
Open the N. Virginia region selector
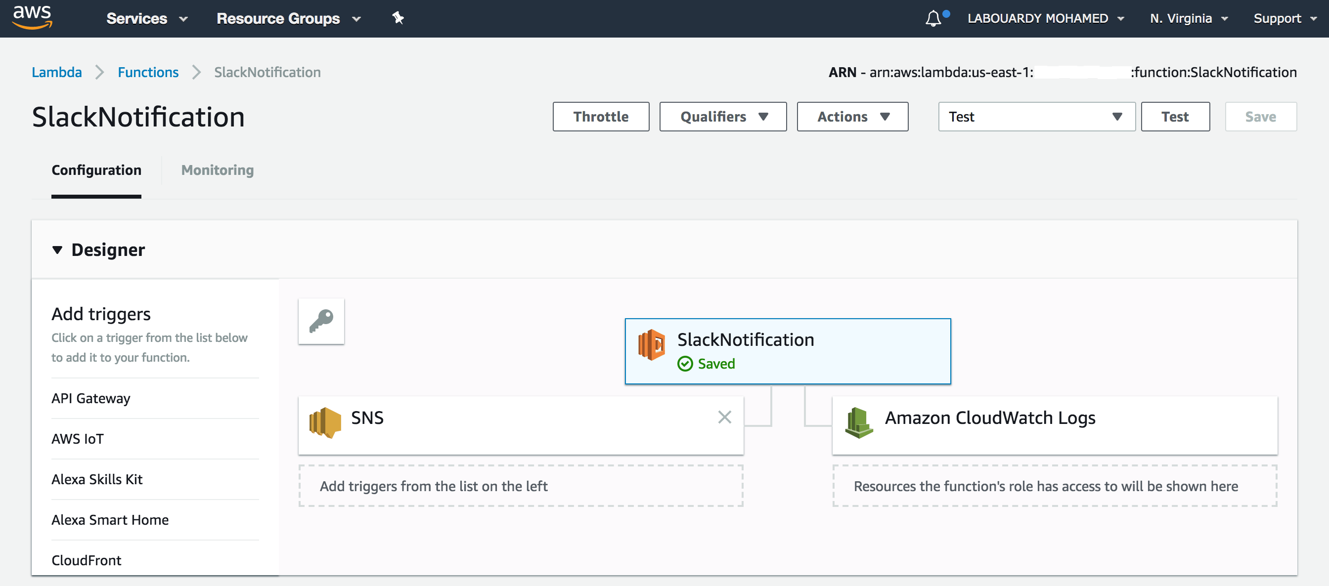[x=1189, y=19]
